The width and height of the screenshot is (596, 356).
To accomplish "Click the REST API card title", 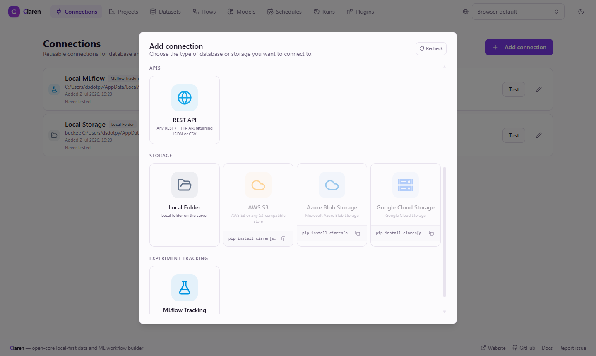I will (x=185, y=120).
